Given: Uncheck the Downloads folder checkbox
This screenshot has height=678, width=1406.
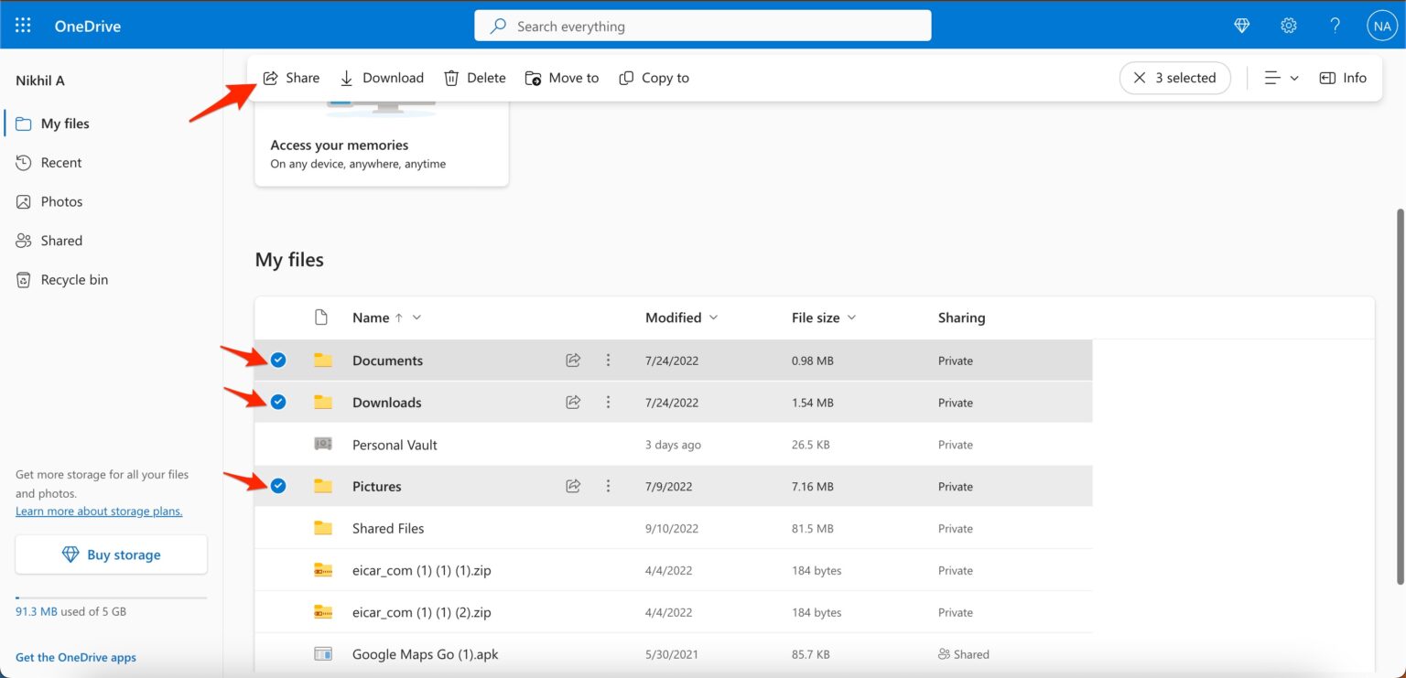Looking at the screenshot, I should click(278, 402).
